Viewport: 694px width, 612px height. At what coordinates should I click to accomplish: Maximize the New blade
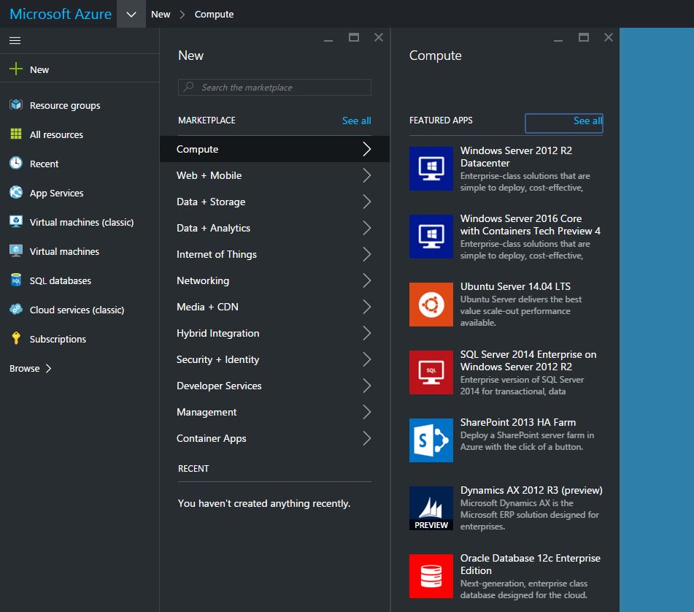click(354, 38)
